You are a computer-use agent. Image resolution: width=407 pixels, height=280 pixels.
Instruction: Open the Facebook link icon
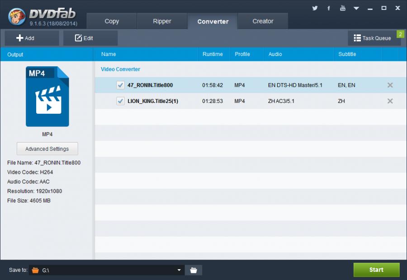pyautogui.click(x=329, y=8)
